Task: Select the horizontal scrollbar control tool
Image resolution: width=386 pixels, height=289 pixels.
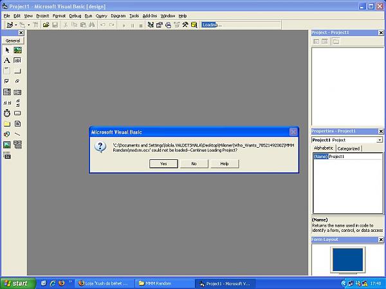Action: point(7,103)
